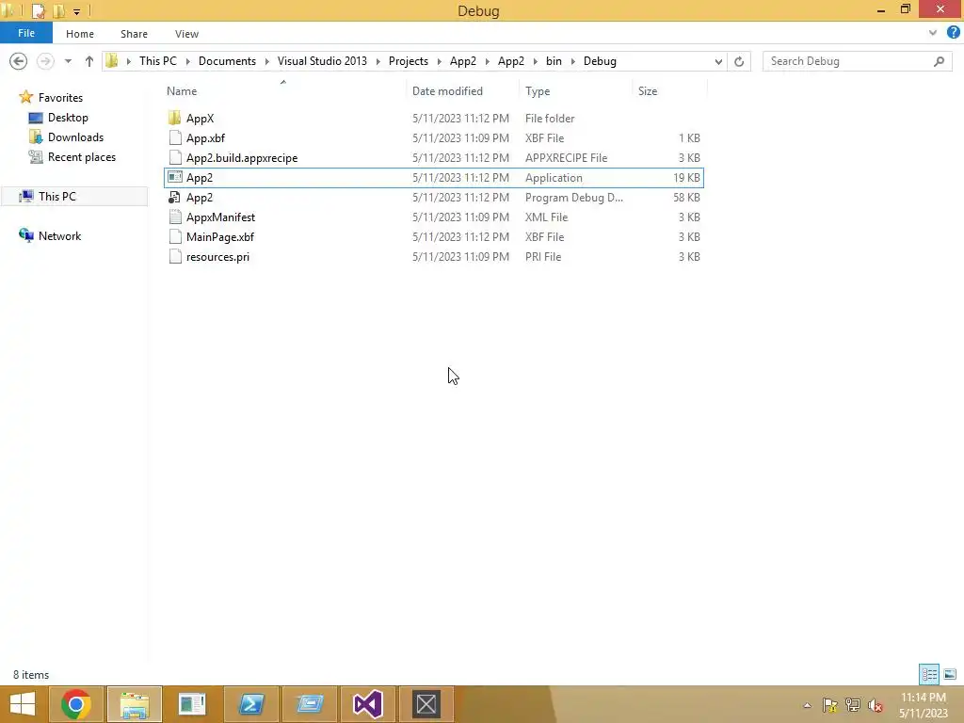This screenshot has height=723, width=964.
Task: Click the network tray icon
Action: (853, 705)
